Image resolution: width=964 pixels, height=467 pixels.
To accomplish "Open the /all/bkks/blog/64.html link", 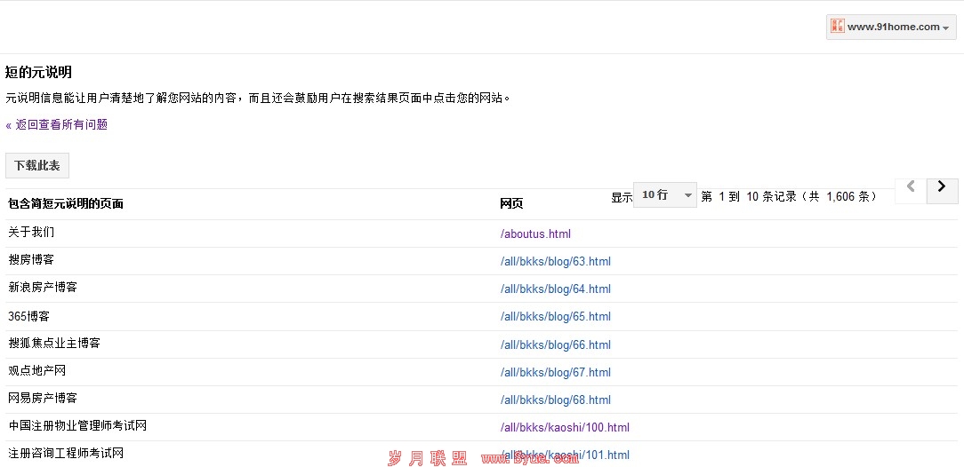I will [x=555, y=289].
